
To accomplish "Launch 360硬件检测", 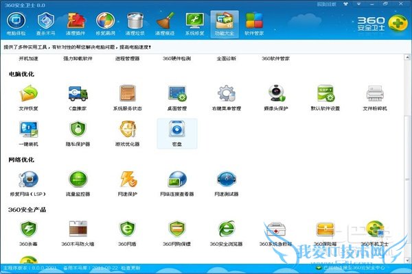I will [x=176, y=58].
